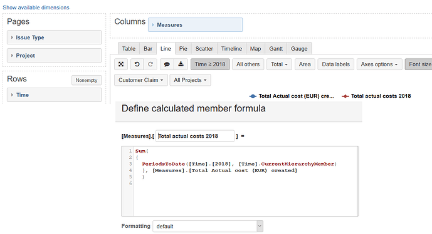
Task: Click the Define calculated member formula heading
Action: click(193, 108)
